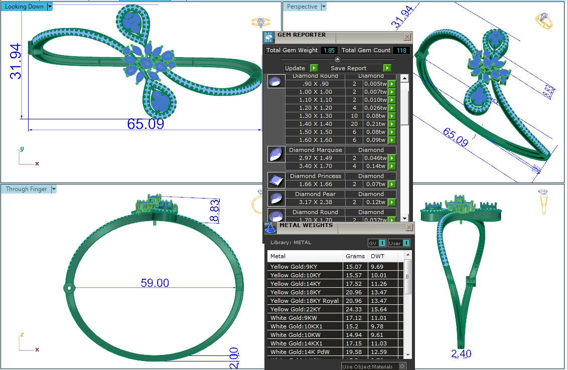The height and width of the screenshot is (370, 568).
Task: Click the Diamond Pear gem shape icon
Action: pyautogui.click(x=274, y=198)
